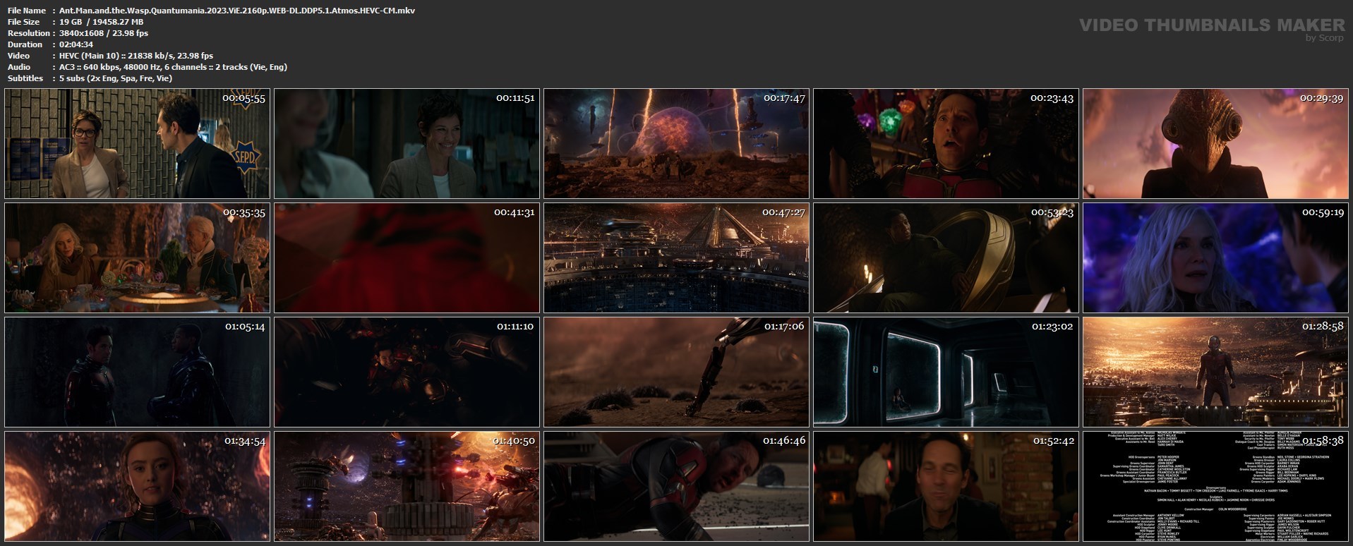
Task: Choose the thumbnail stamped 01:34:54
Action: [x=137, y=486]
